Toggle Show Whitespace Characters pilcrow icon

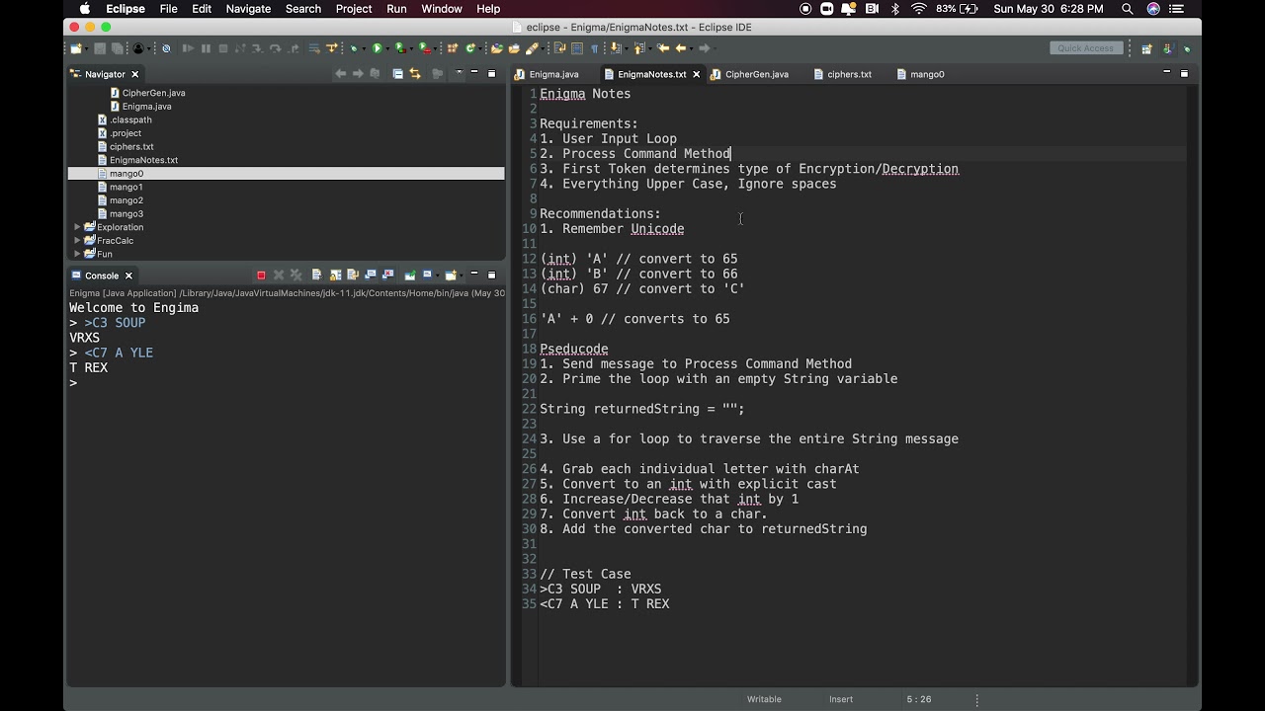(x=594, y=48)
